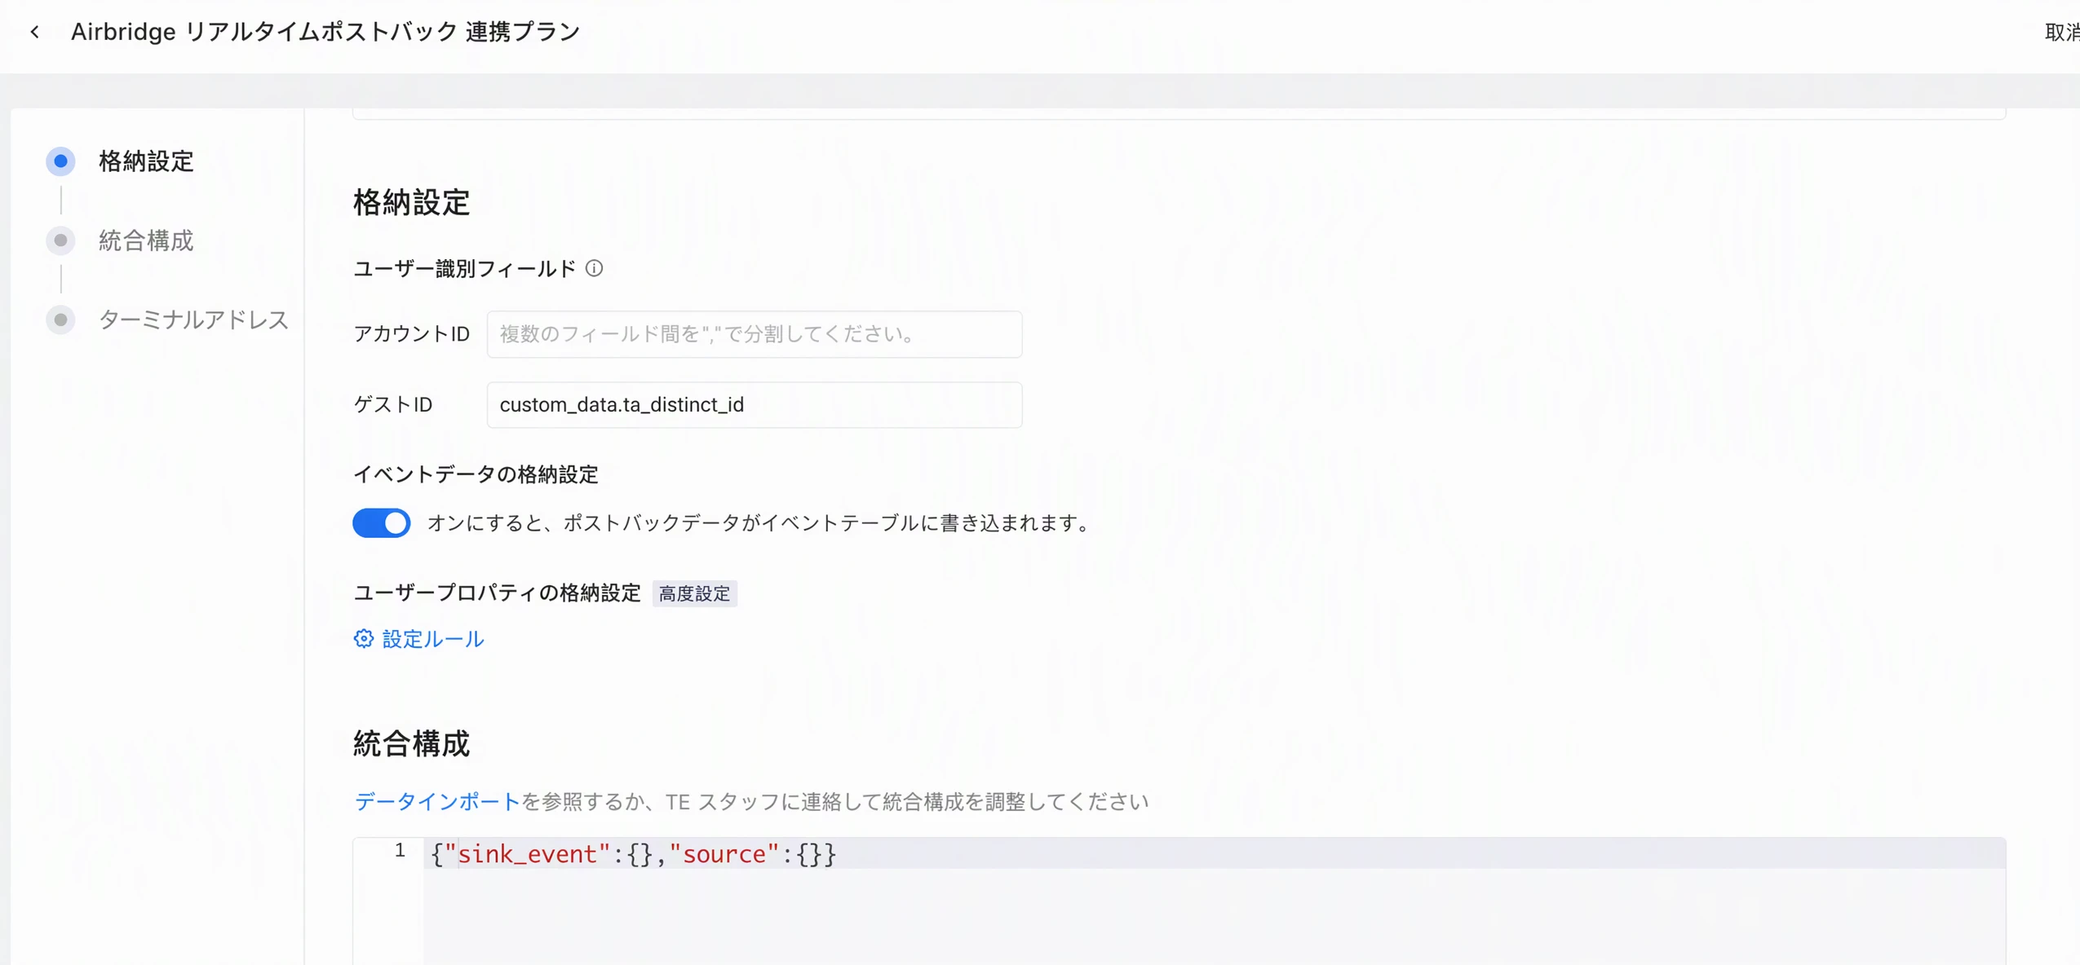
Task: Click the text オンにすると、ポストバックデータが…
Action: pyautogui.click(x=759, y=522)
